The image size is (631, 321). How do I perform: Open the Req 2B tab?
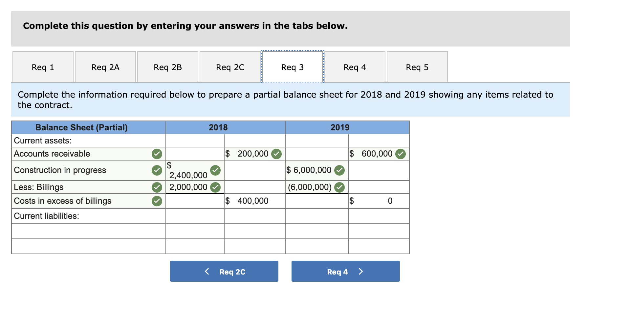coord(168,66)
